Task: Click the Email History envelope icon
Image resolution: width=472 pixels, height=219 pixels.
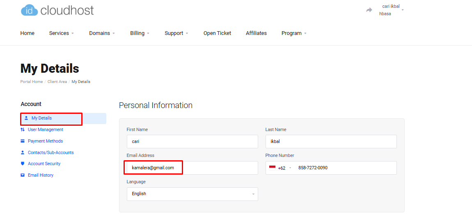Action: click(23, 175)
